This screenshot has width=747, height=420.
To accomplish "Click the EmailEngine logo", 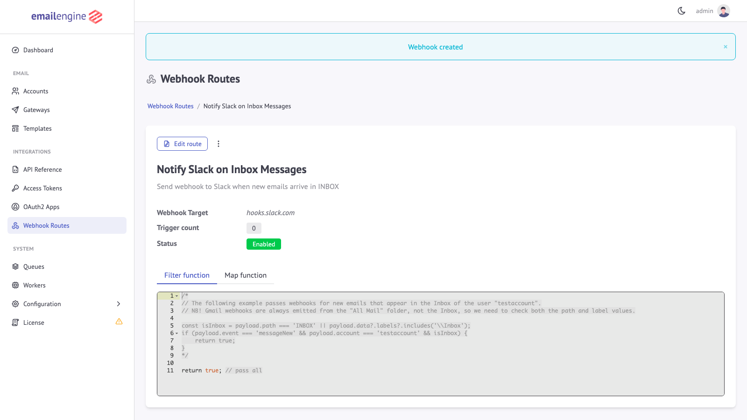I will pyautogui.click(x=67, y=17).
